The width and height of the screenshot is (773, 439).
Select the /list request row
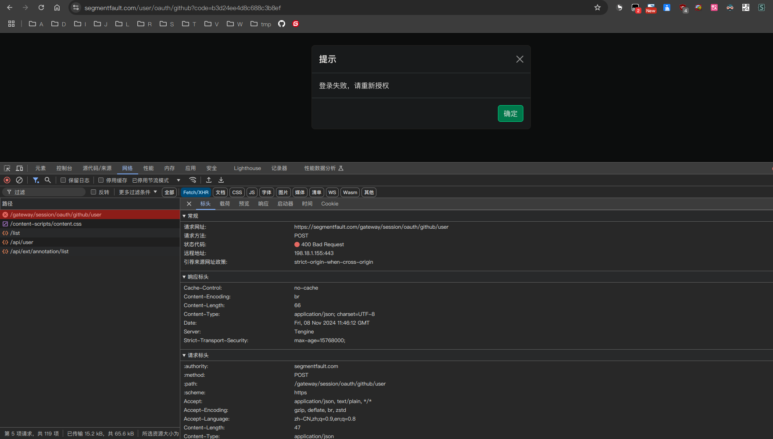click(90, 233)
